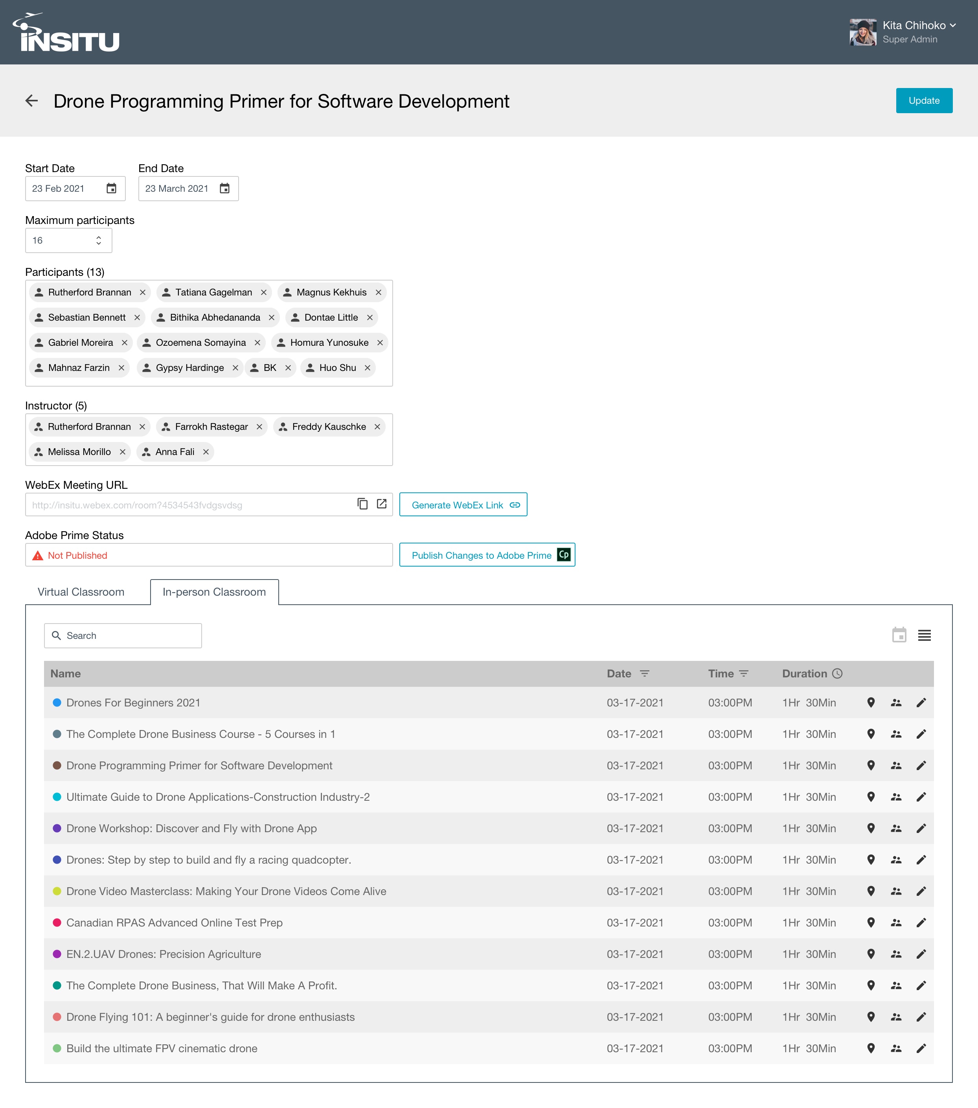Select the Ultimate Guide to Drone Applications row

pyautogui.click(x=489, y=797)
